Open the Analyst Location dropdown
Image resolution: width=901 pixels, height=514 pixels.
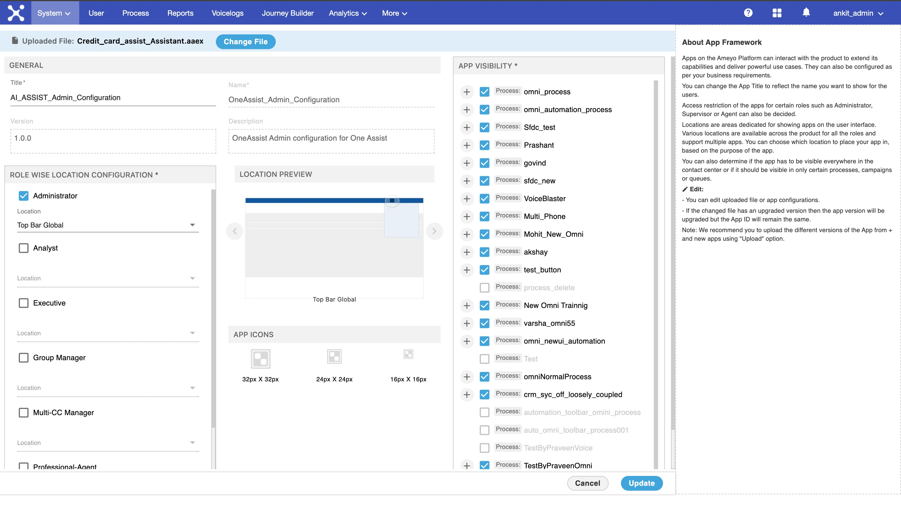pos(108,278)
